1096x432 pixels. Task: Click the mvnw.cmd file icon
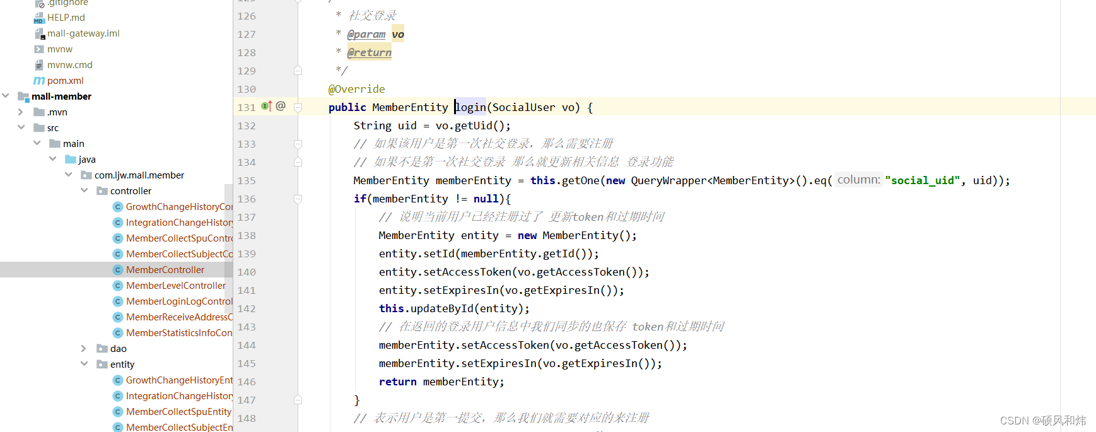tap(39, 65)
